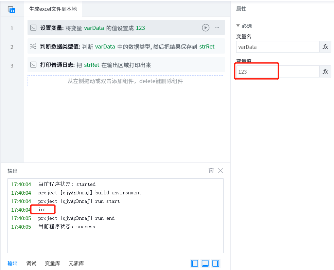Toggle the bottom panel layout button
This screenshot has width=334, height=270.
pyautogui.click(x=205, y=263)
